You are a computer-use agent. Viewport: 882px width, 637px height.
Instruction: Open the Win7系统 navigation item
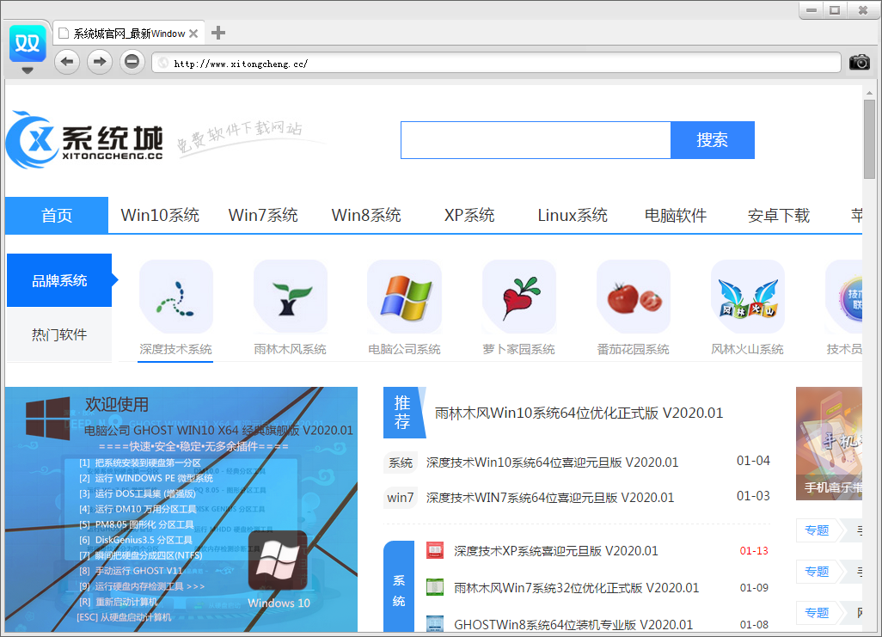(263, 215)
